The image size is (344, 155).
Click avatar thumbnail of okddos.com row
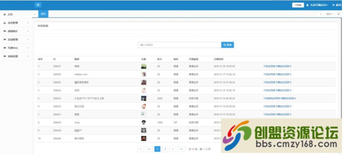pyautogui.click(x=144, y=74)
